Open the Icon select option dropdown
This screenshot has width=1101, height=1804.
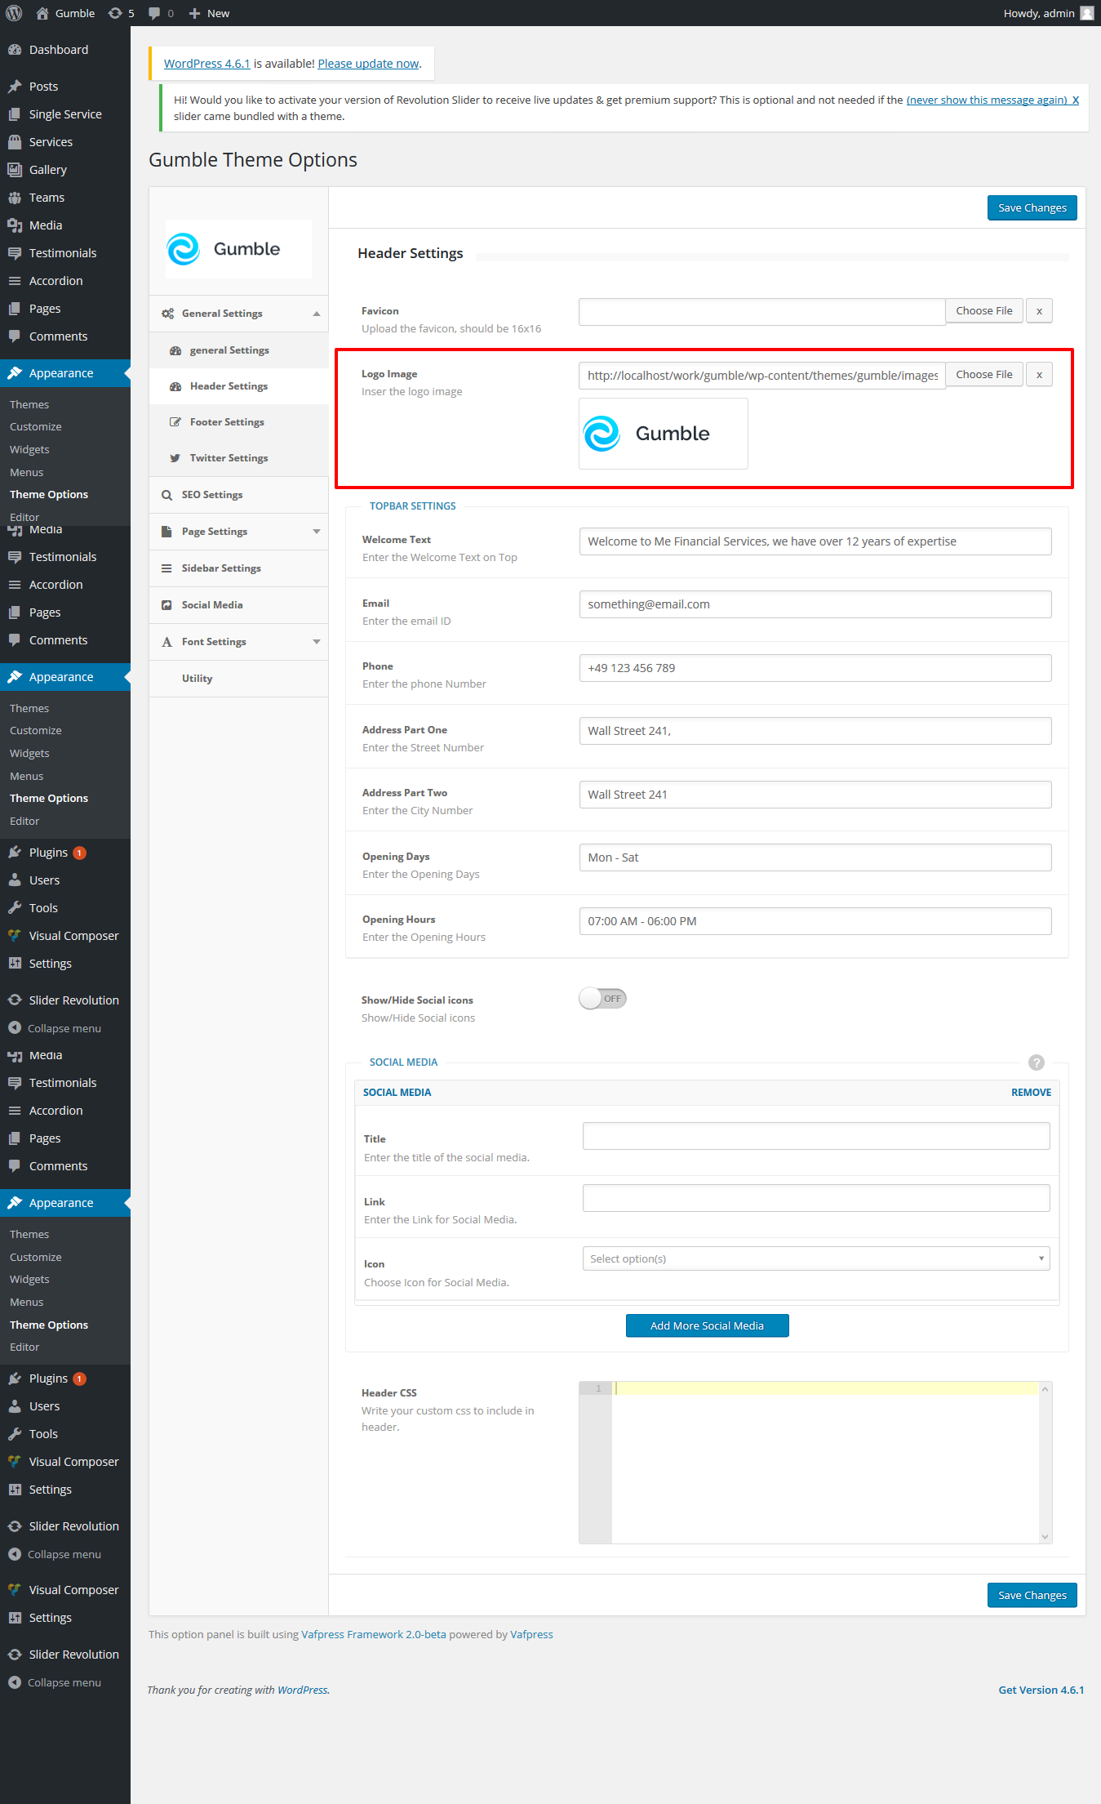click(x=815, y=1258)
